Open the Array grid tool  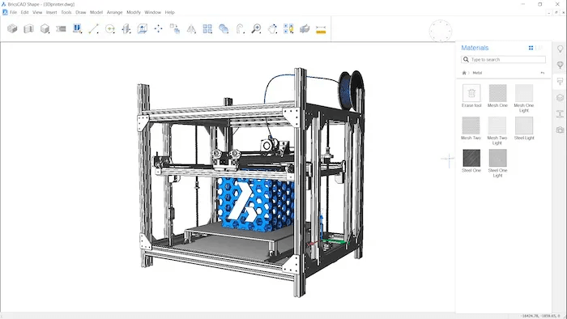207,28
